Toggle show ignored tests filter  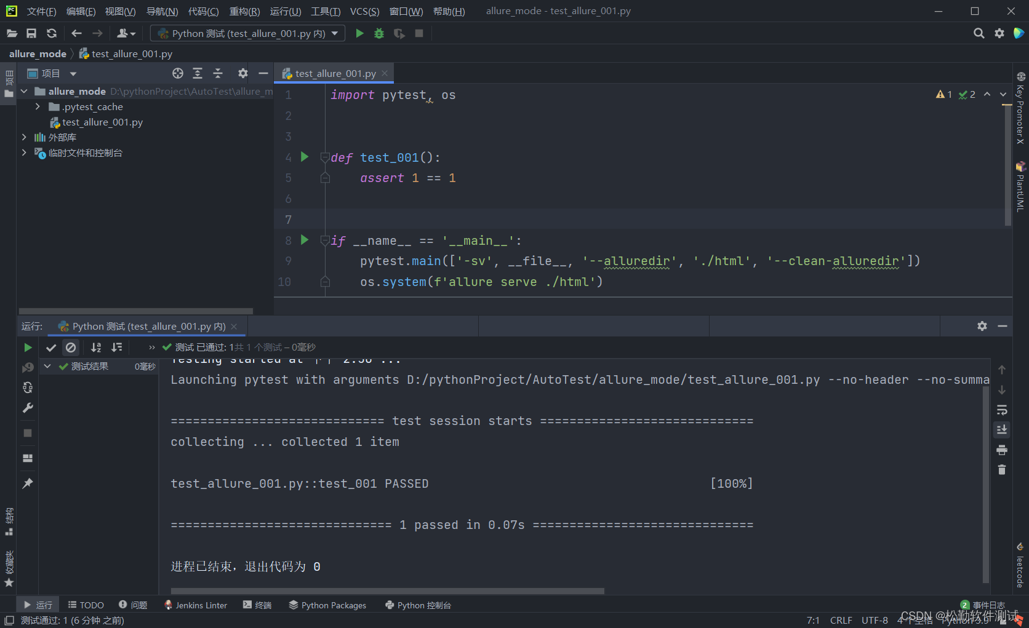click(71, 348)
